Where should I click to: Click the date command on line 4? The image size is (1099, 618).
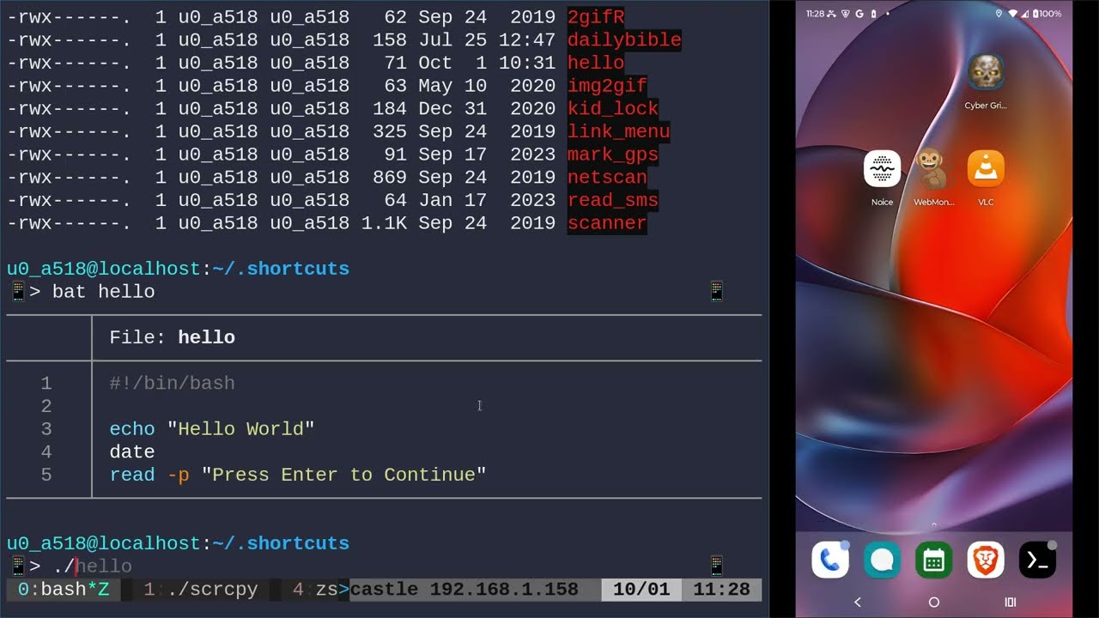(x=132, y=451)
